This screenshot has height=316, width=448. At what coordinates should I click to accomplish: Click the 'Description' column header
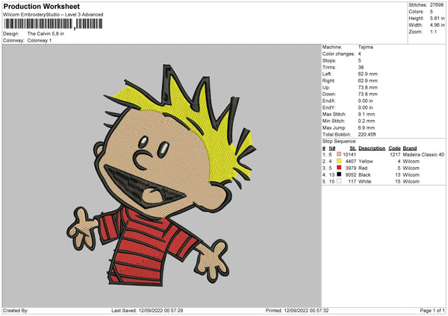pyautogui.click(x=372, y=148)
